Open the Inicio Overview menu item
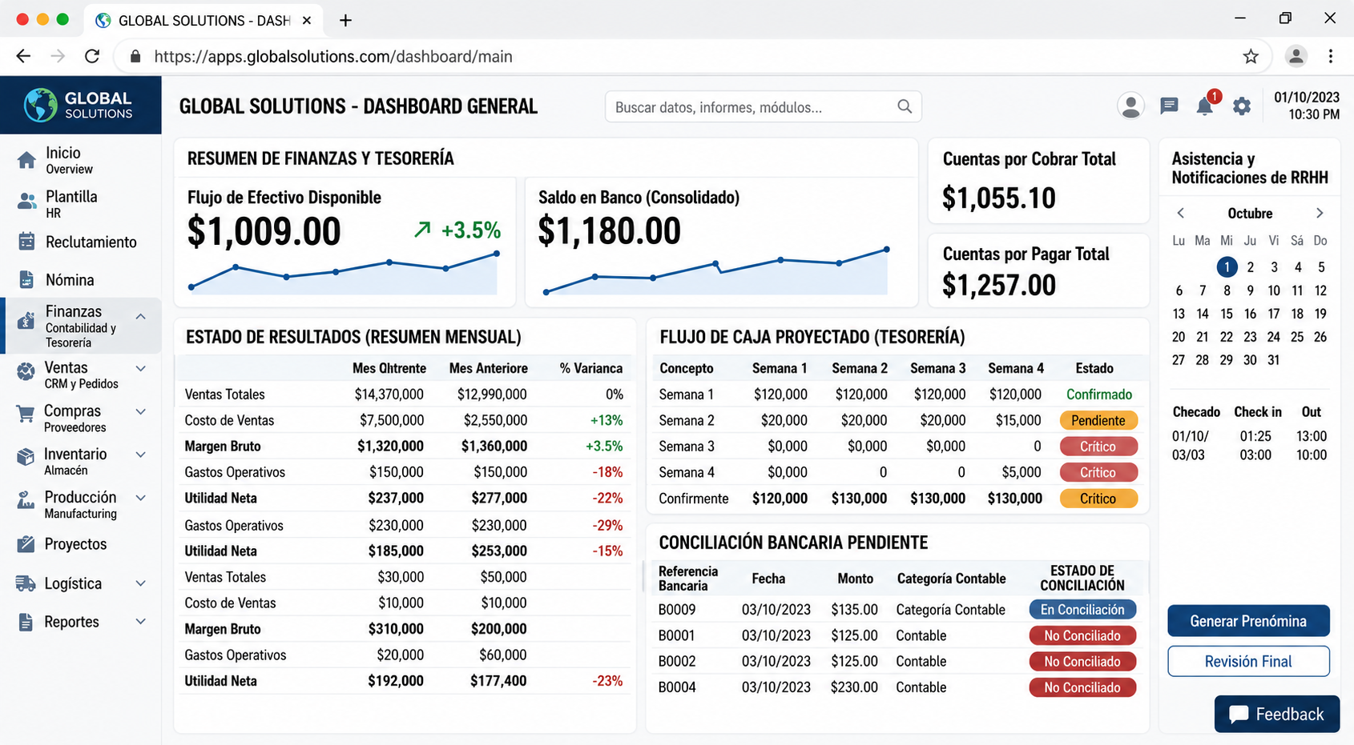This screenshot has width=1354, height=745. pyautogui.click(x=81, y=160)
